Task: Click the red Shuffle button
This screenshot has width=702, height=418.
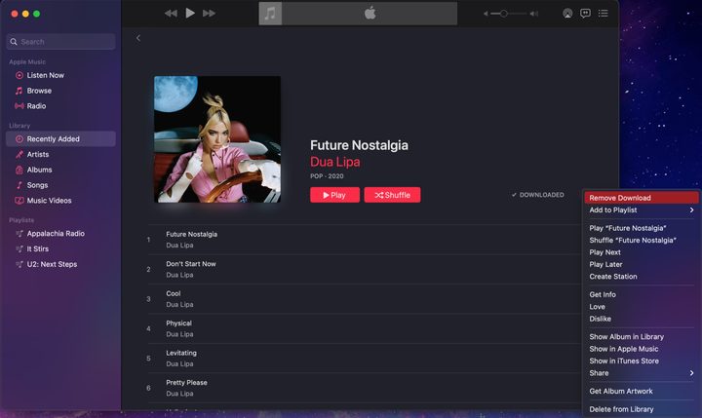Action: pos(392,195)
